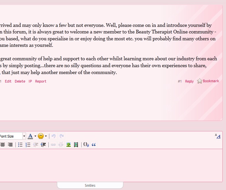Open the text color picker

(30, 136)
